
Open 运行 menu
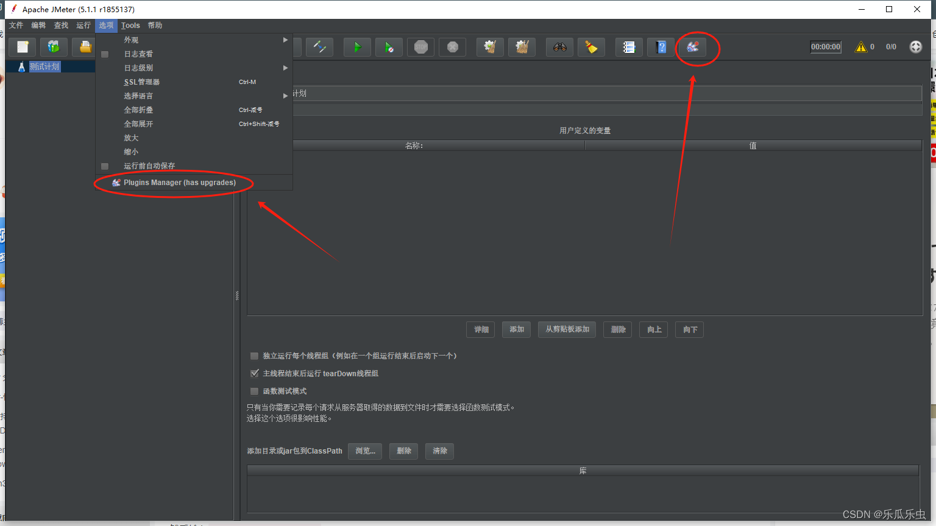tap(83, 26)
